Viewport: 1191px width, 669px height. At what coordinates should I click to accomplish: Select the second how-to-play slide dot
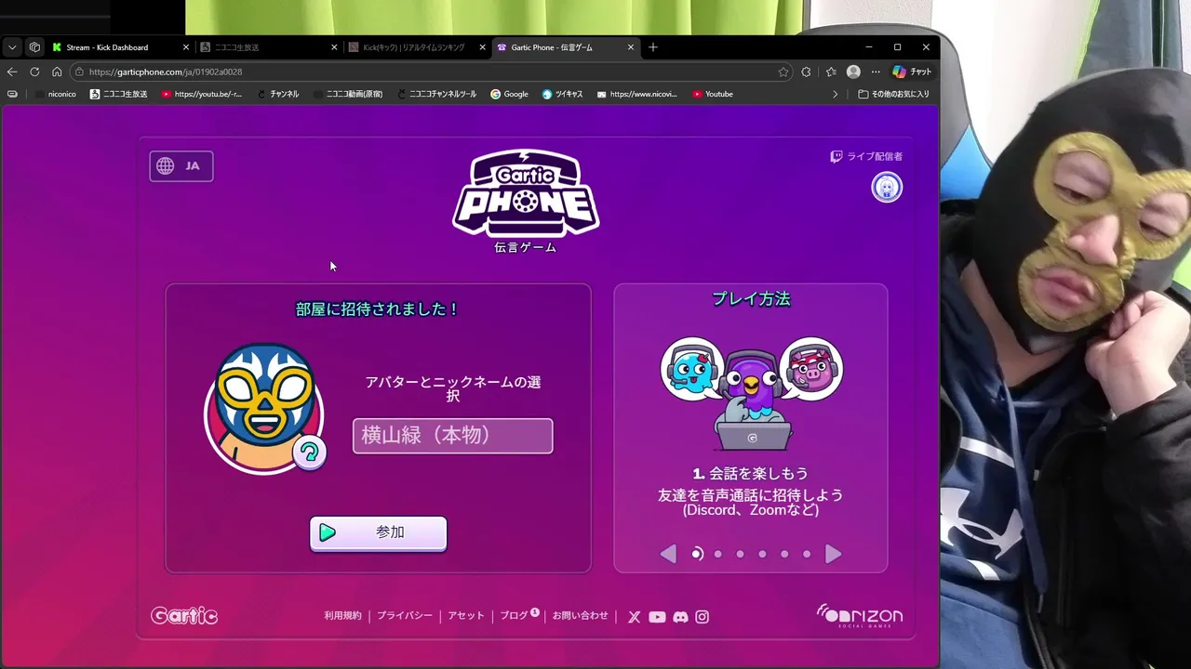click(718, 554)
